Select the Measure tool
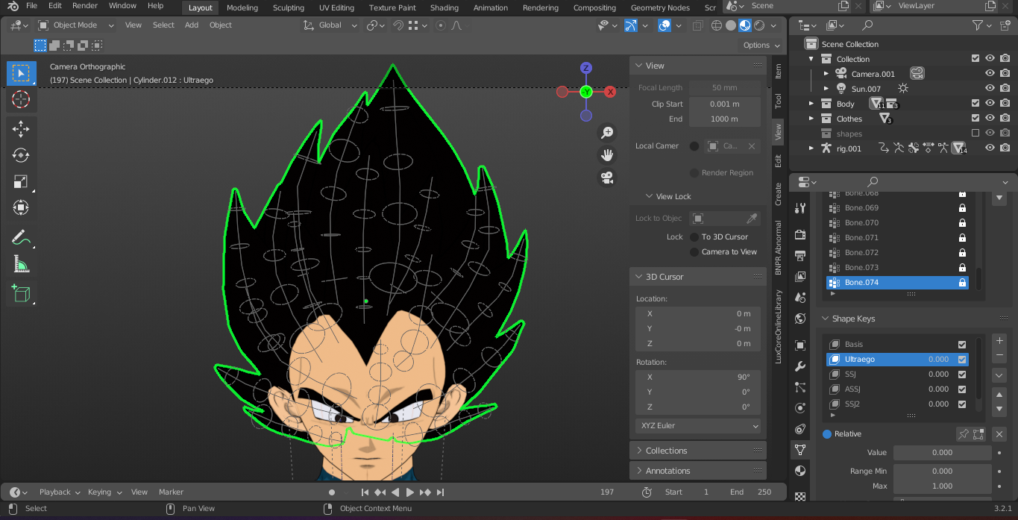 21,263
